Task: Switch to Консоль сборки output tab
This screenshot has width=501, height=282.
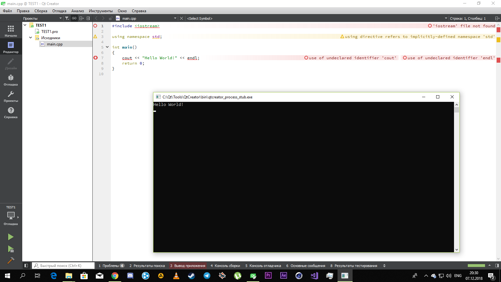Action: point(225,266)
